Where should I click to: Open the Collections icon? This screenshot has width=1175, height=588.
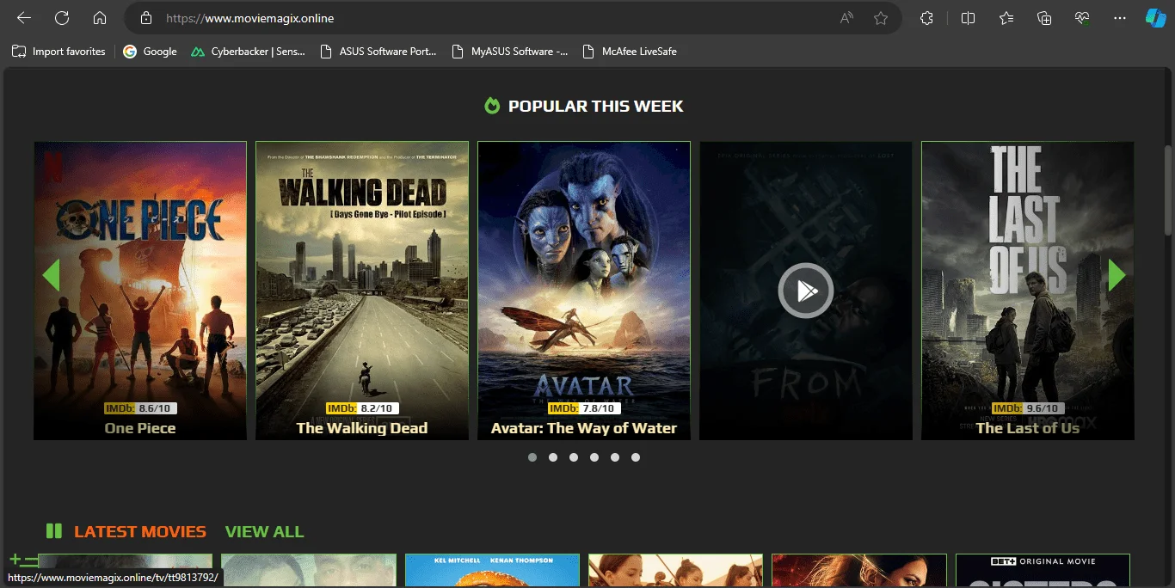[x=1044, y=18]
